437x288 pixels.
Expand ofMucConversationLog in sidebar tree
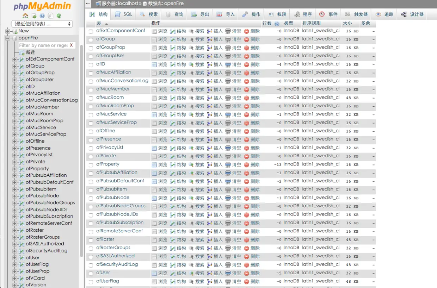click(15, 100)
